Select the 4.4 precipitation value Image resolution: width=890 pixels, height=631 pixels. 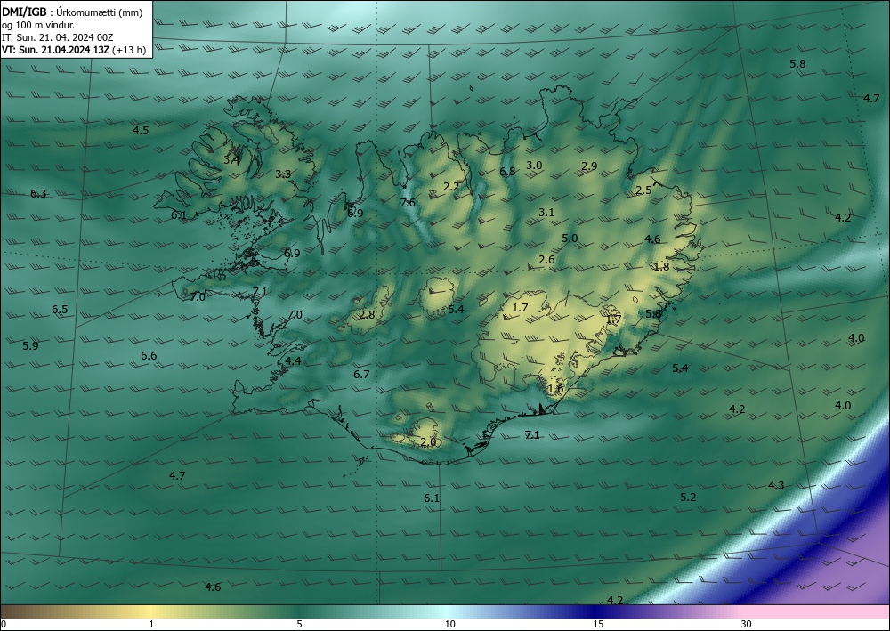[294, 361]
